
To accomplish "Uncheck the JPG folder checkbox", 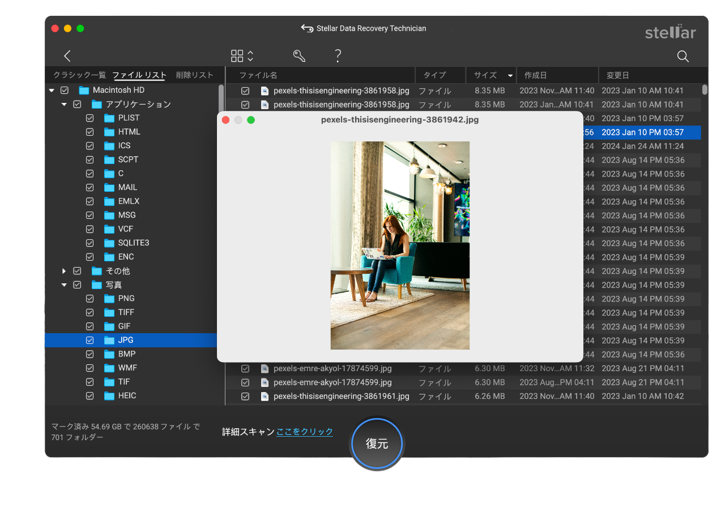I will coord(89,340).
